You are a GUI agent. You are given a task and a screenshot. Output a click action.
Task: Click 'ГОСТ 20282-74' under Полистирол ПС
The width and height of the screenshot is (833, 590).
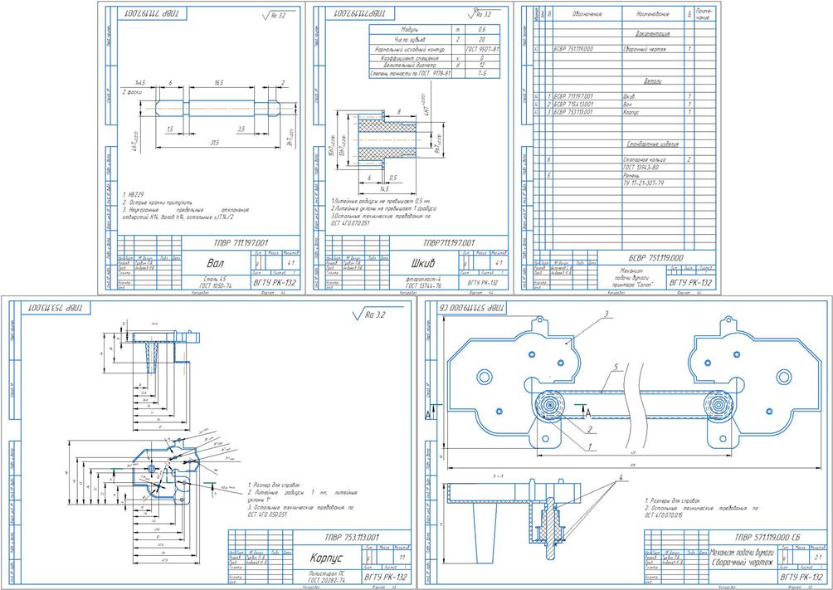pyautogui.click(x=326, y=581)
